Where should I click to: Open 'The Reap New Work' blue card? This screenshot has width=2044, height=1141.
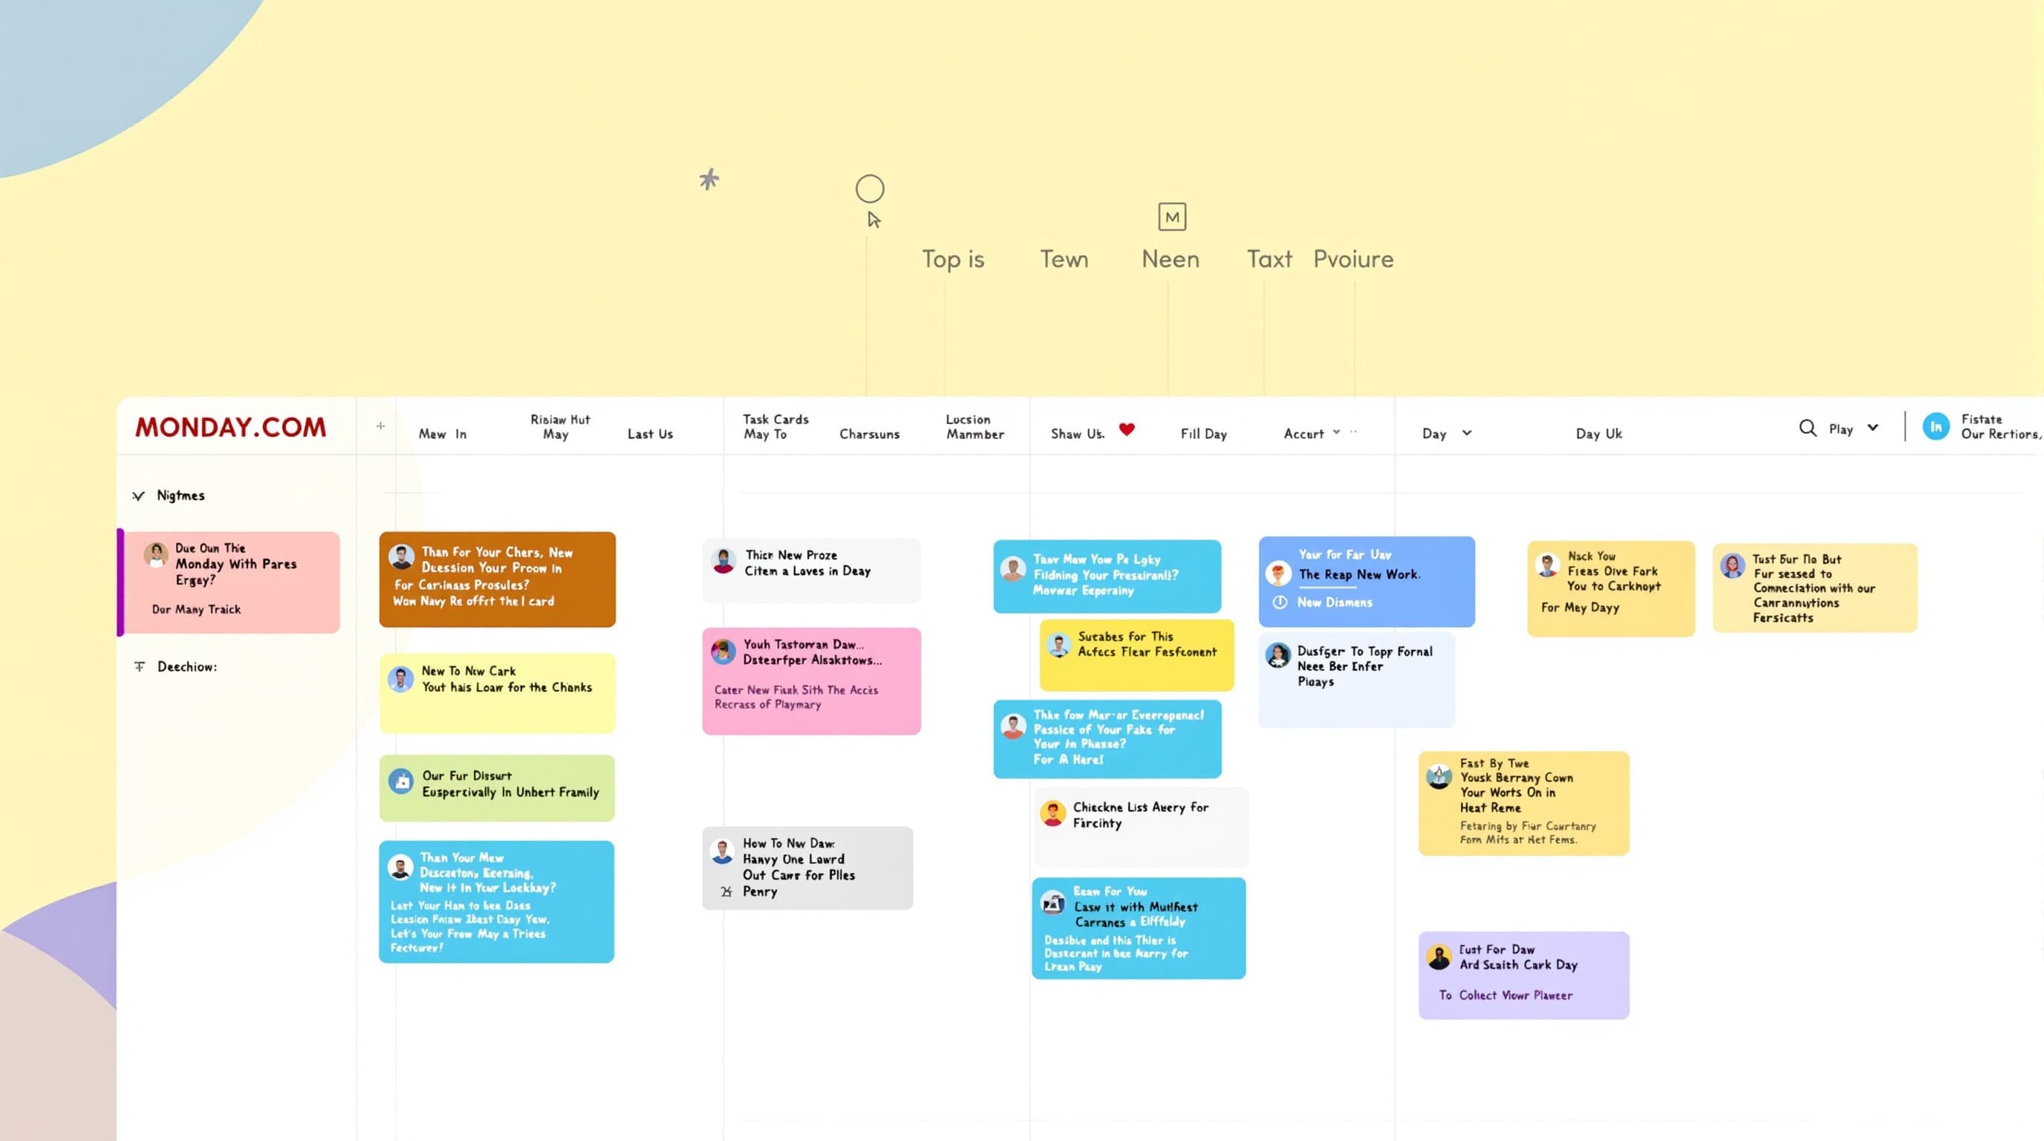(1367, 582)
